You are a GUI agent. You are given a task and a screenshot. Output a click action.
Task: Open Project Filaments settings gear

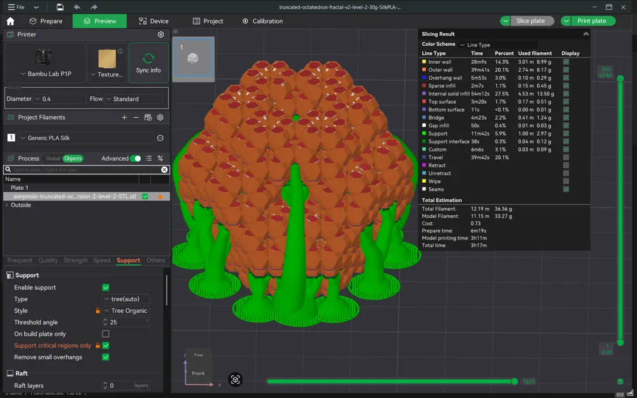click(161, 117)
